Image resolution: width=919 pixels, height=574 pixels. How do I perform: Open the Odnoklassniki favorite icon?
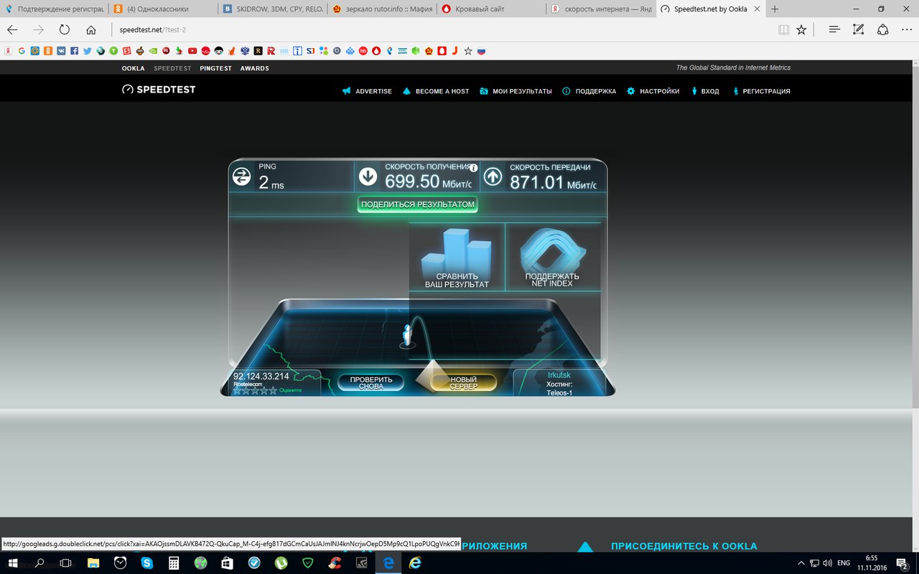pyautogui.click(x=47, y=51)
